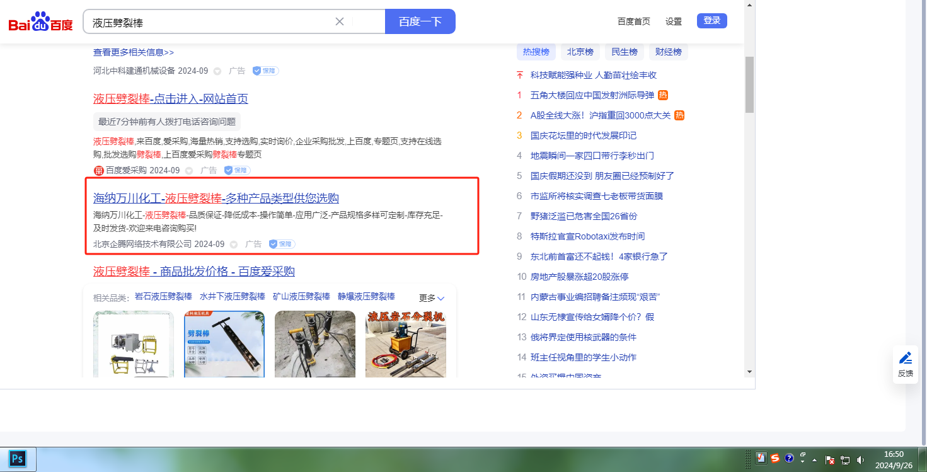
Task: Open hot search 特斯拉官宣Robotaxi发布时间
Action: pos(587,236)
